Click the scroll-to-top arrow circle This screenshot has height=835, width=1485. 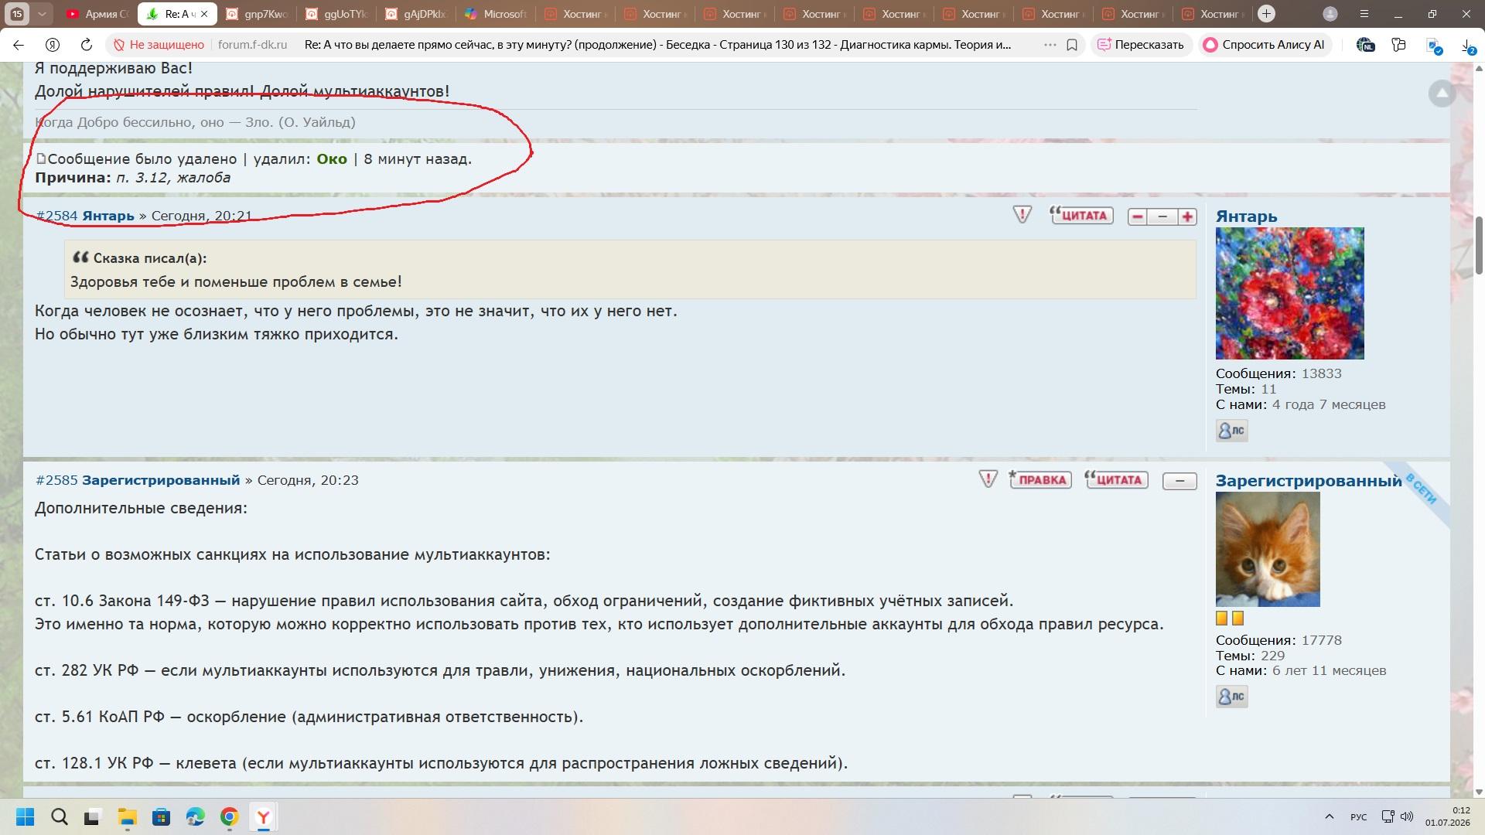pos(1442,94)
